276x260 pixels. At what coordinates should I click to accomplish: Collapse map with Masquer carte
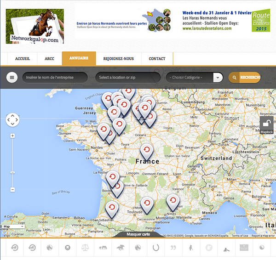tap(138, 234)
